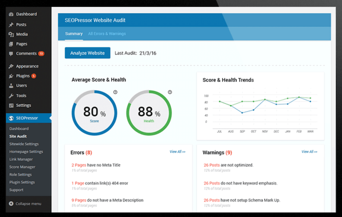The image size is (342, 217).
Task: Click the Collapse menu arrow icon
Action: tap(11, 204)
